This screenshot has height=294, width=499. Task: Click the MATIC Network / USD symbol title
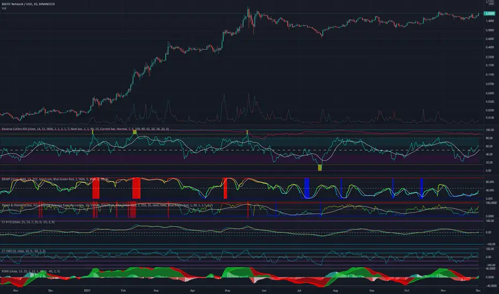28,4
